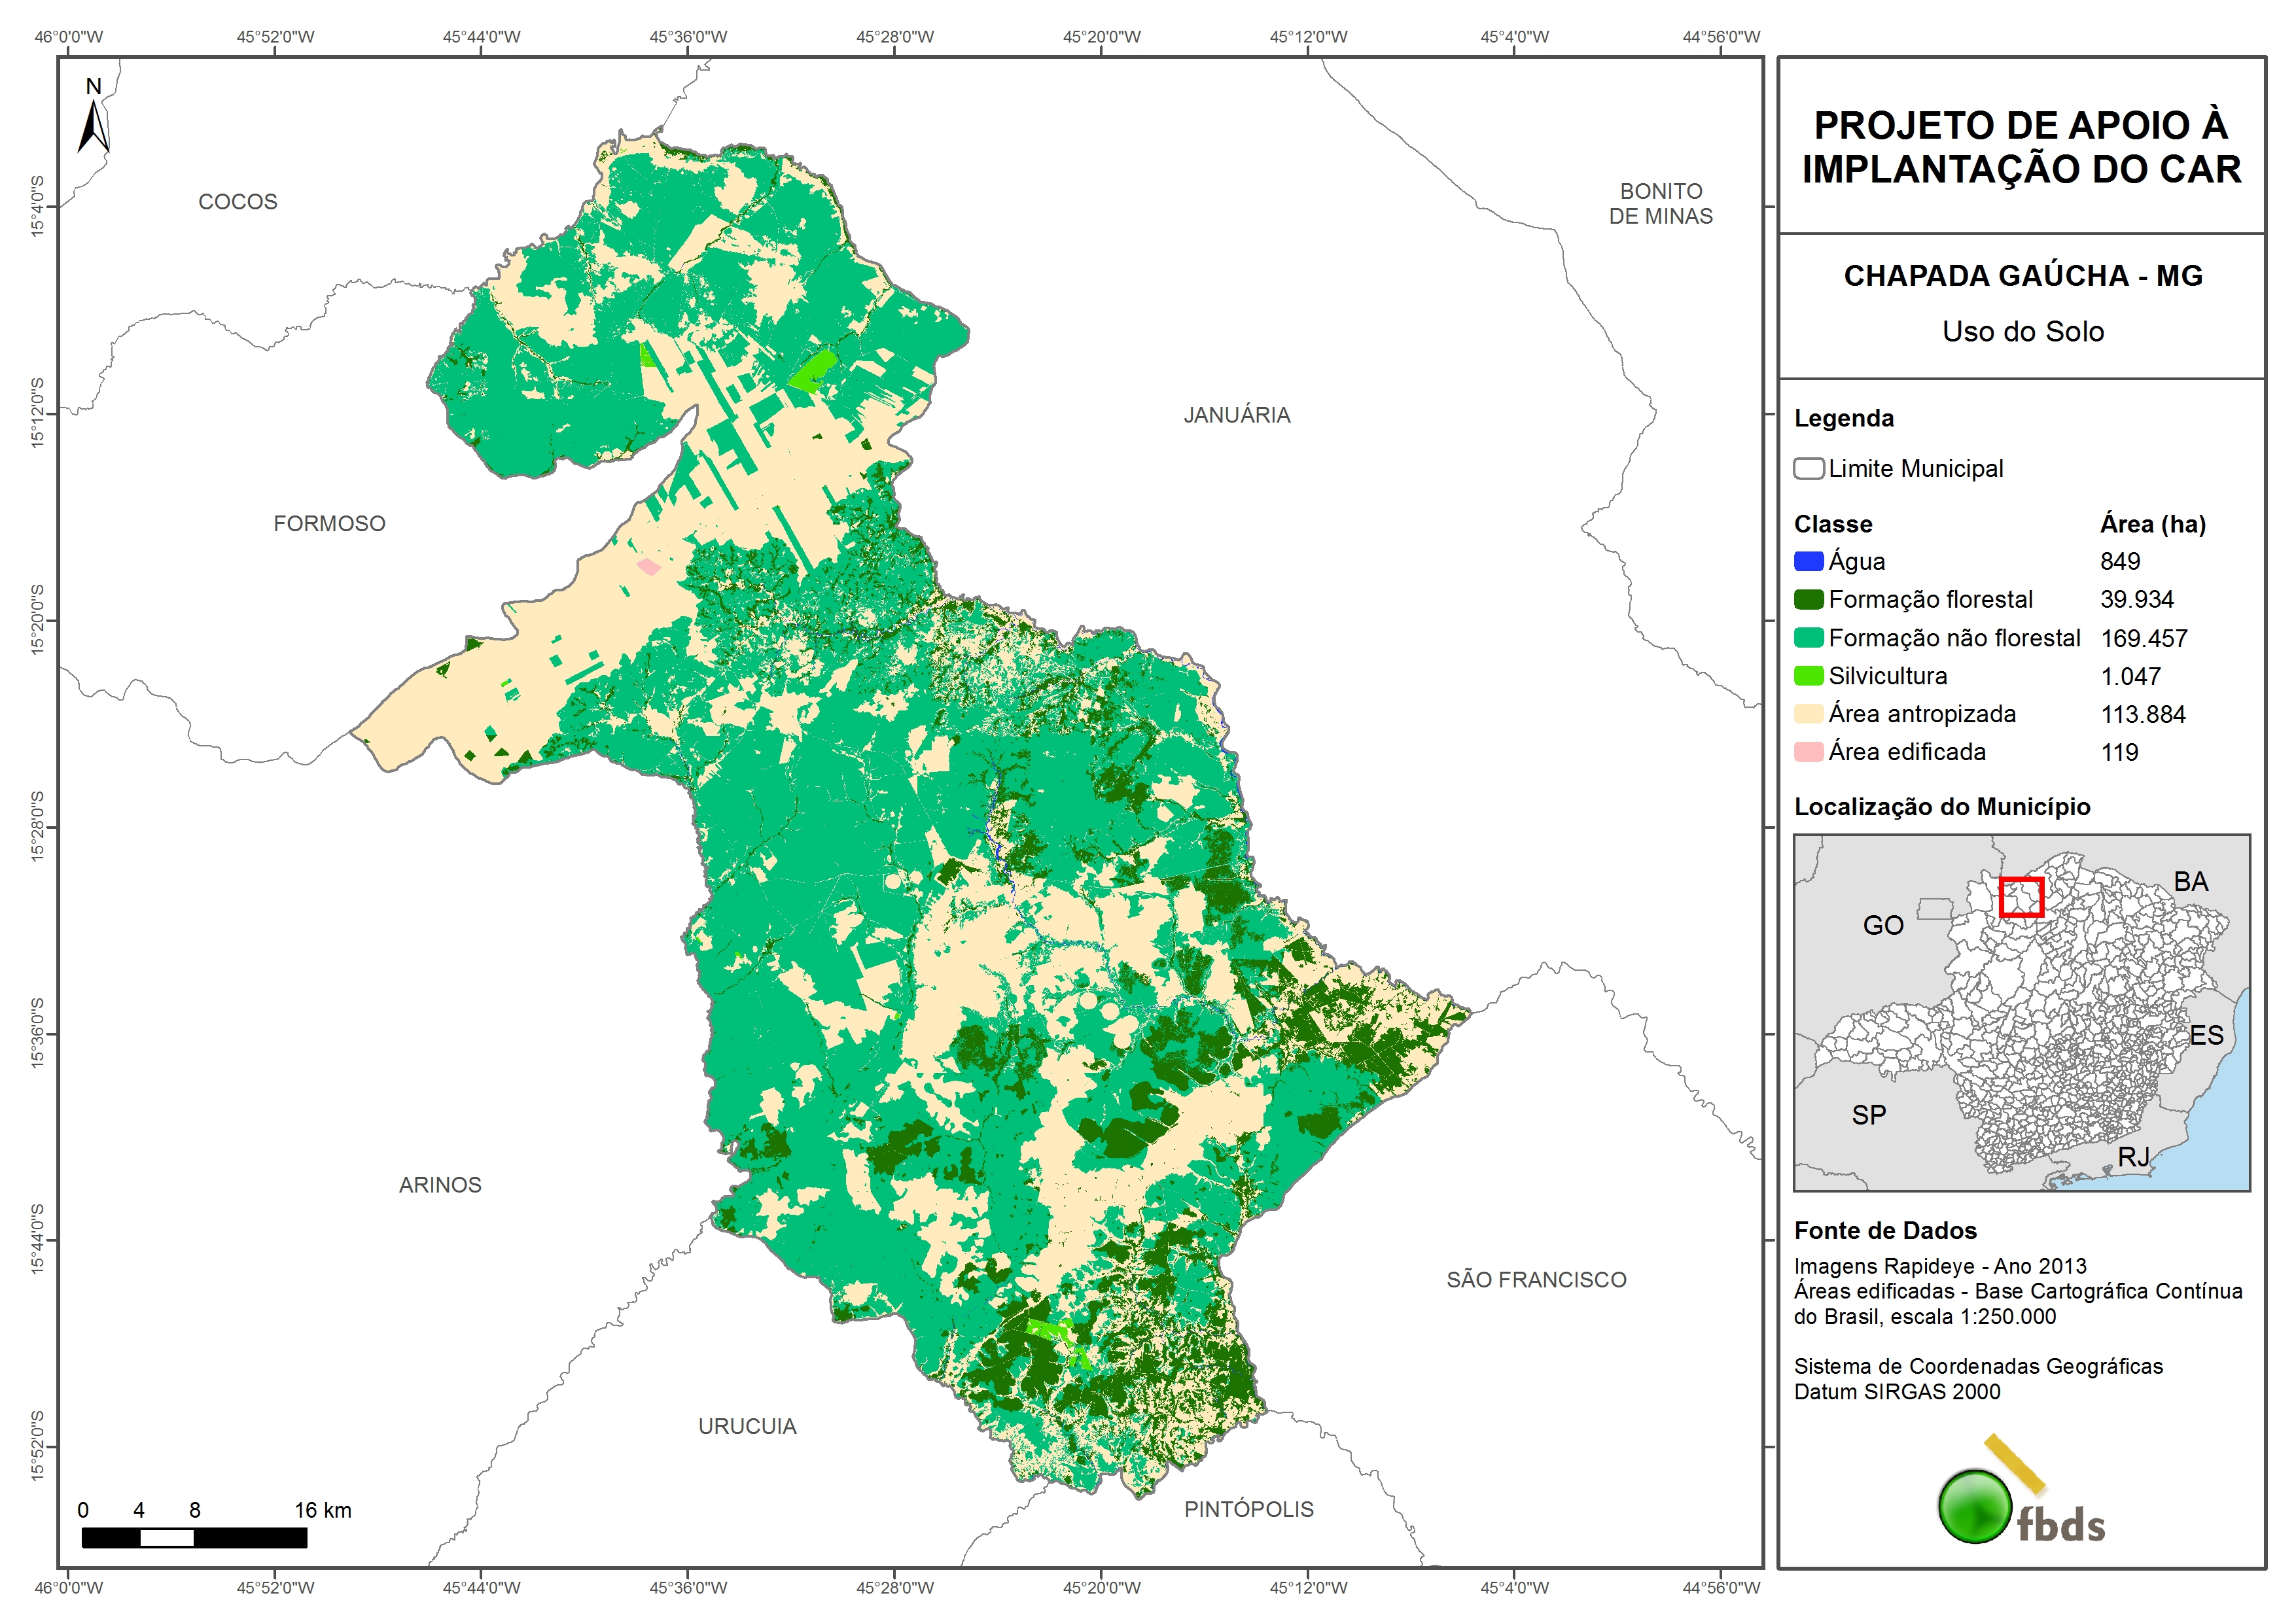Click the Limite Municipal legend symbol
2296x1623 pixels.
point(1808,469)
